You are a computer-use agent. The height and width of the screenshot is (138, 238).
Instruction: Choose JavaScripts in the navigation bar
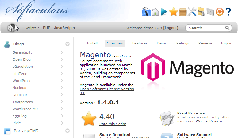tap(64, 28)
